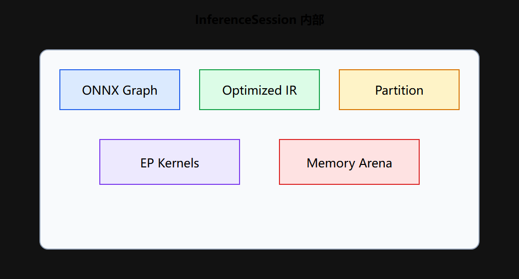519x279 pixels.
Task: Click the word Kernels in the purple box
Action: (179, 163)
